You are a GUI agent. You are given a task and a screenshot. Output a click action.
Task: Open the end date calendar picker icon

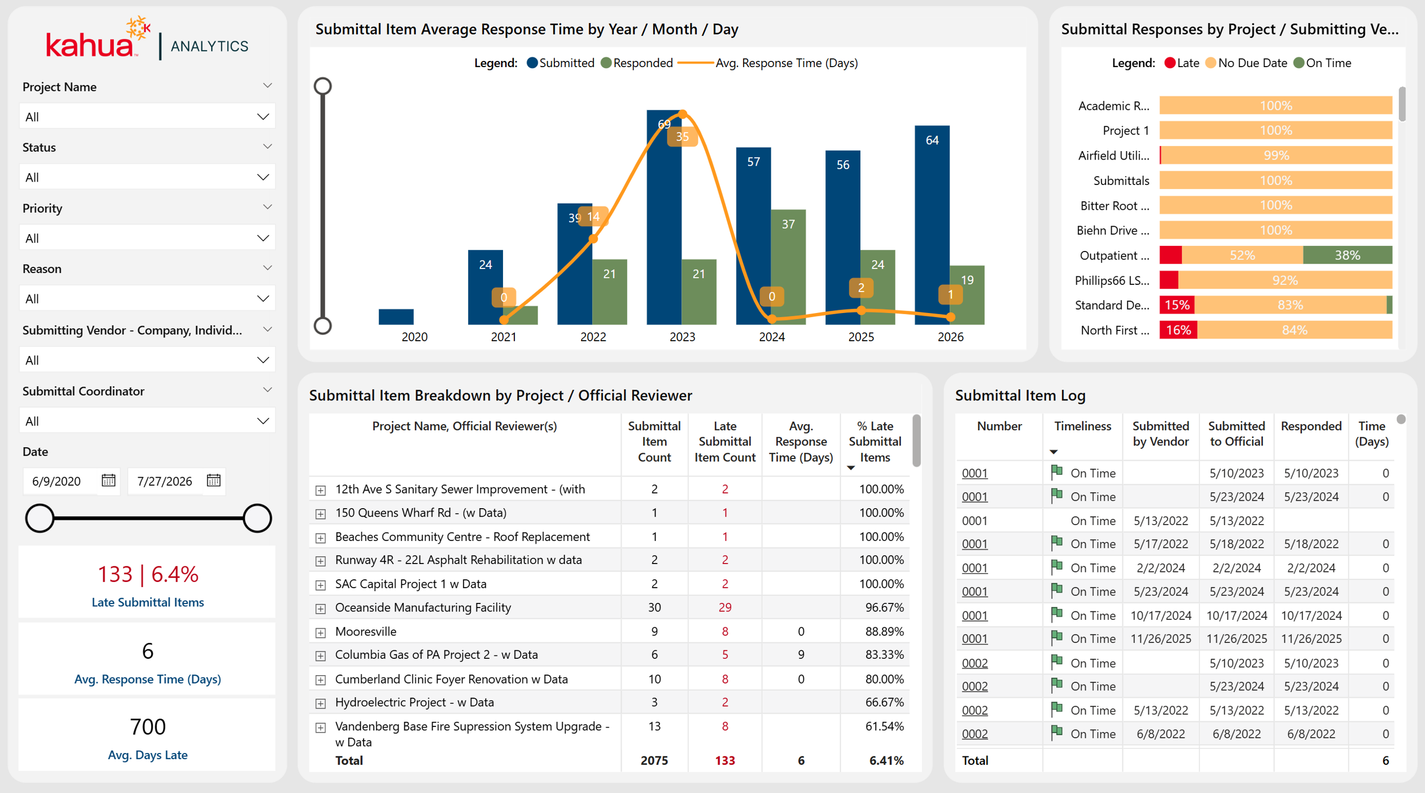[213, 481]
